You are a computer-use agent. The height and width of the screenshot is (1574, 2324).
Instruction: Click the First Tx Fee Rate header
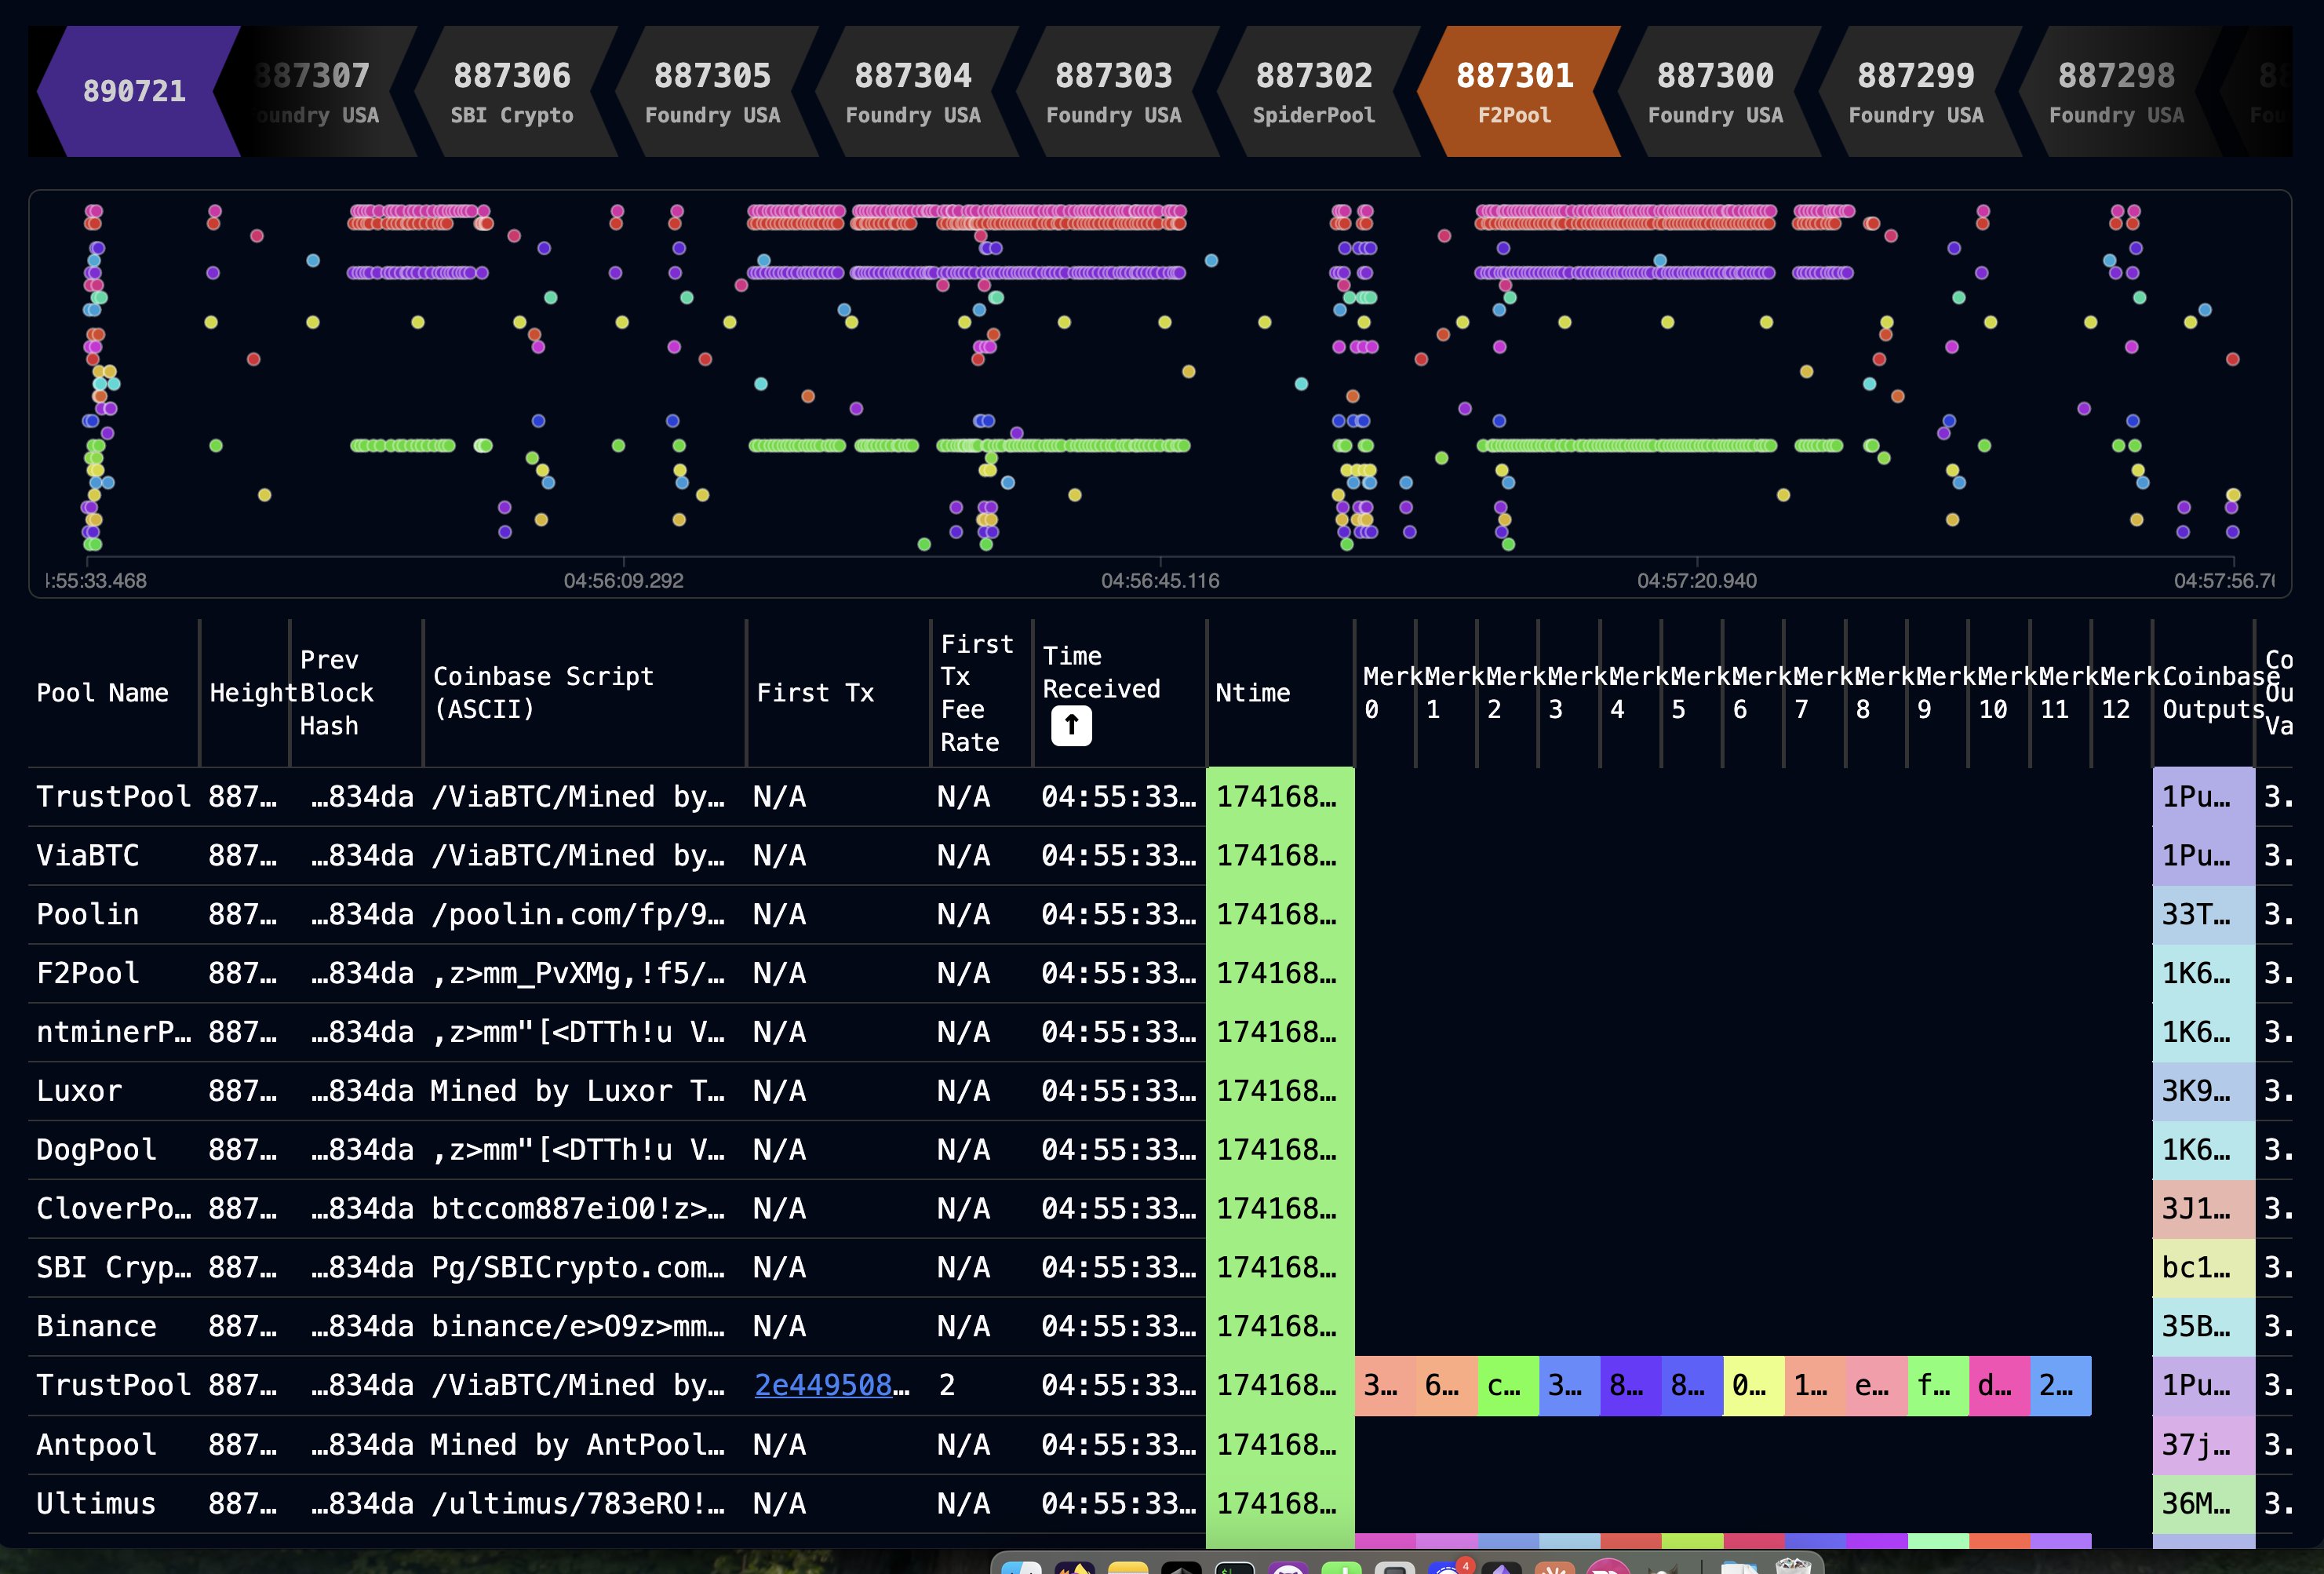point(976,692)
